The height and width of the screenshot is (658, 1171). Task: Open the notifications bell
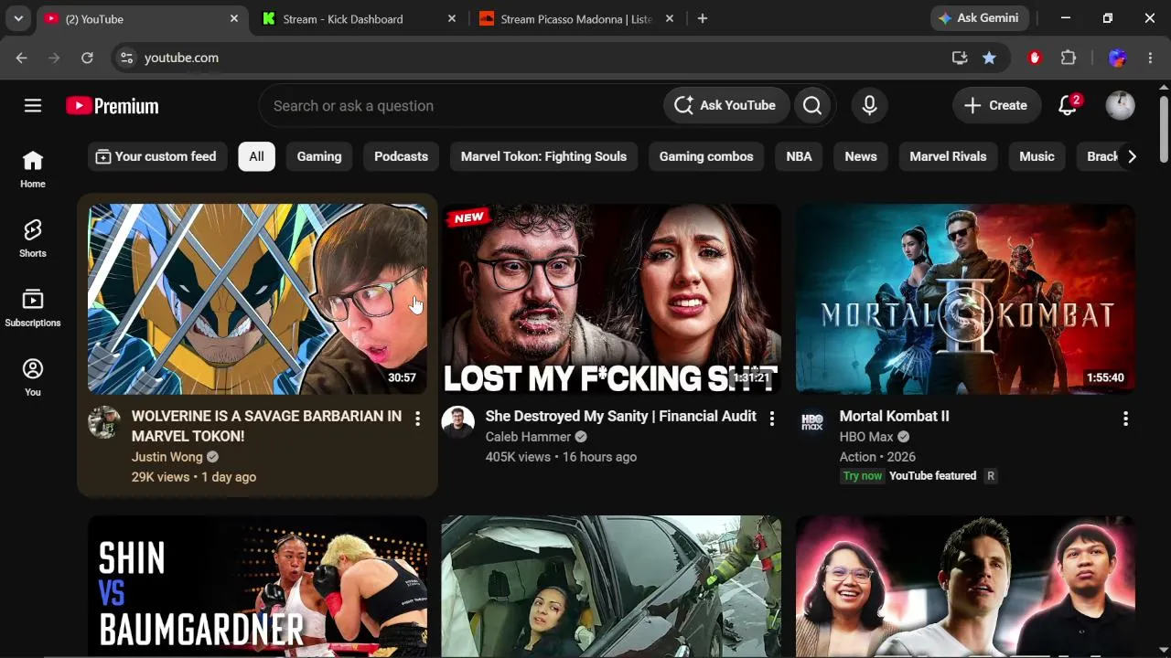(1068, 106)
